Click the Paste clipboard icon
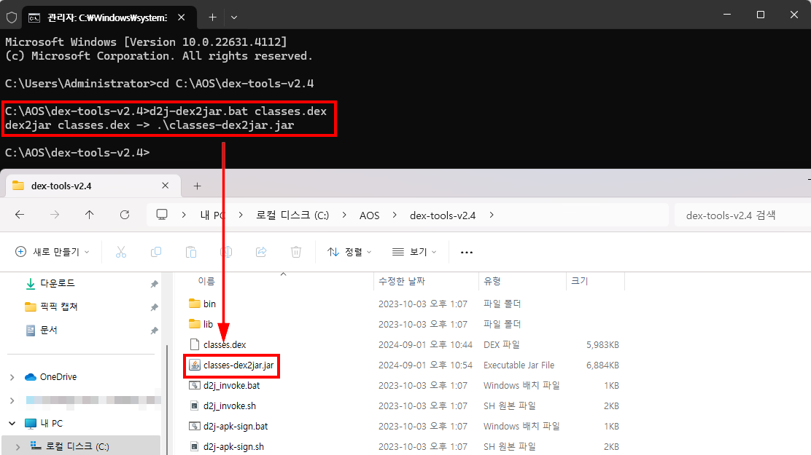This screenshot has height=455, width=811. pyautogui.click(x=191, y=252)
